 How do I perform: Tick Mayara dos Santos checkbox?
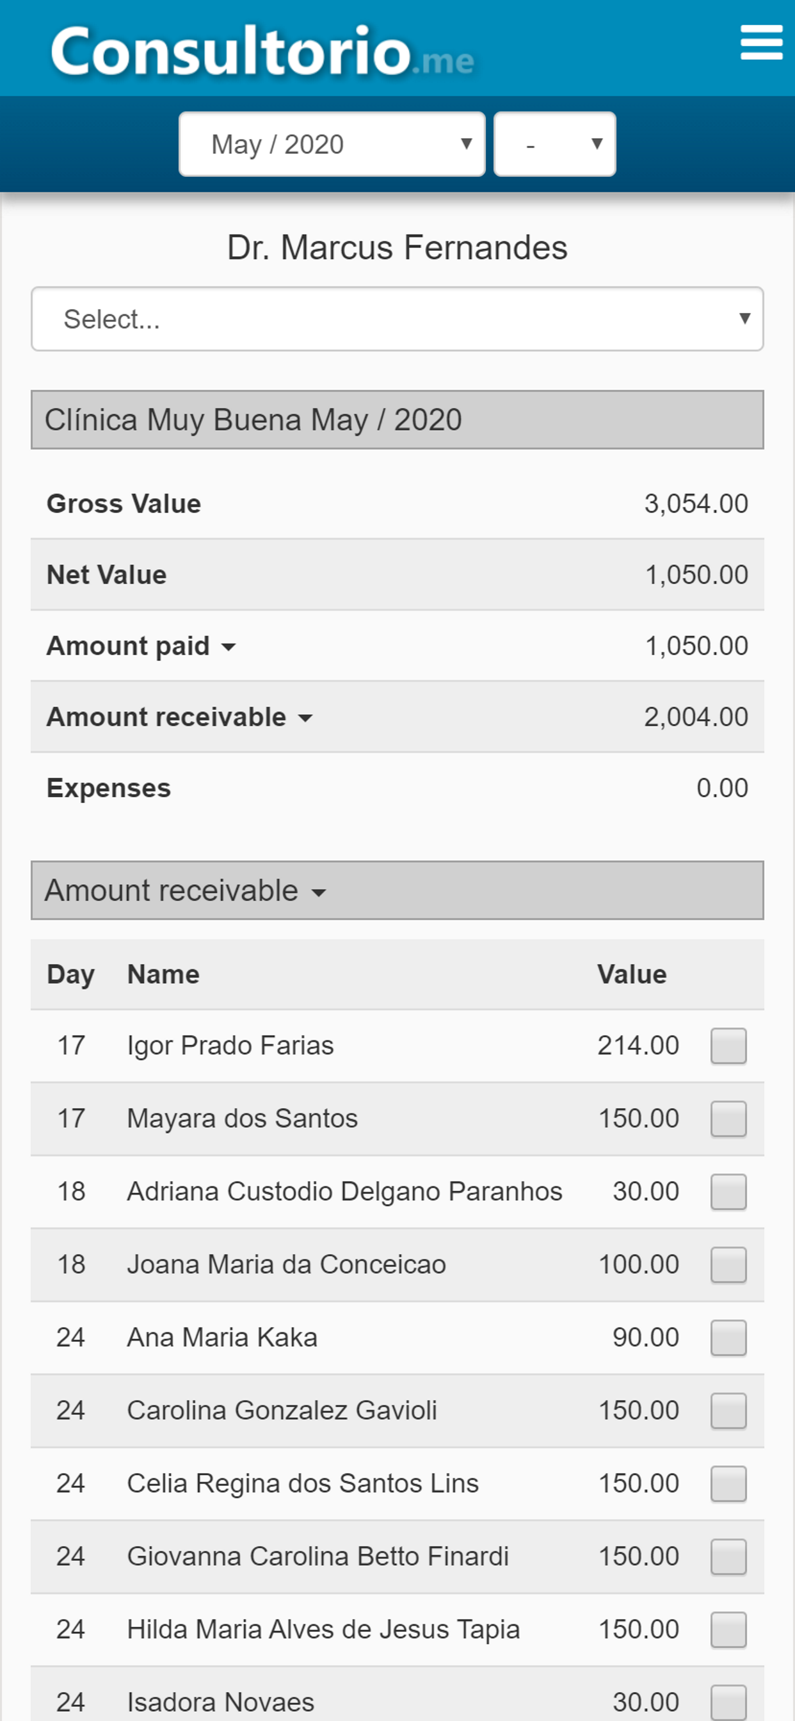[x=728, y=1119]
